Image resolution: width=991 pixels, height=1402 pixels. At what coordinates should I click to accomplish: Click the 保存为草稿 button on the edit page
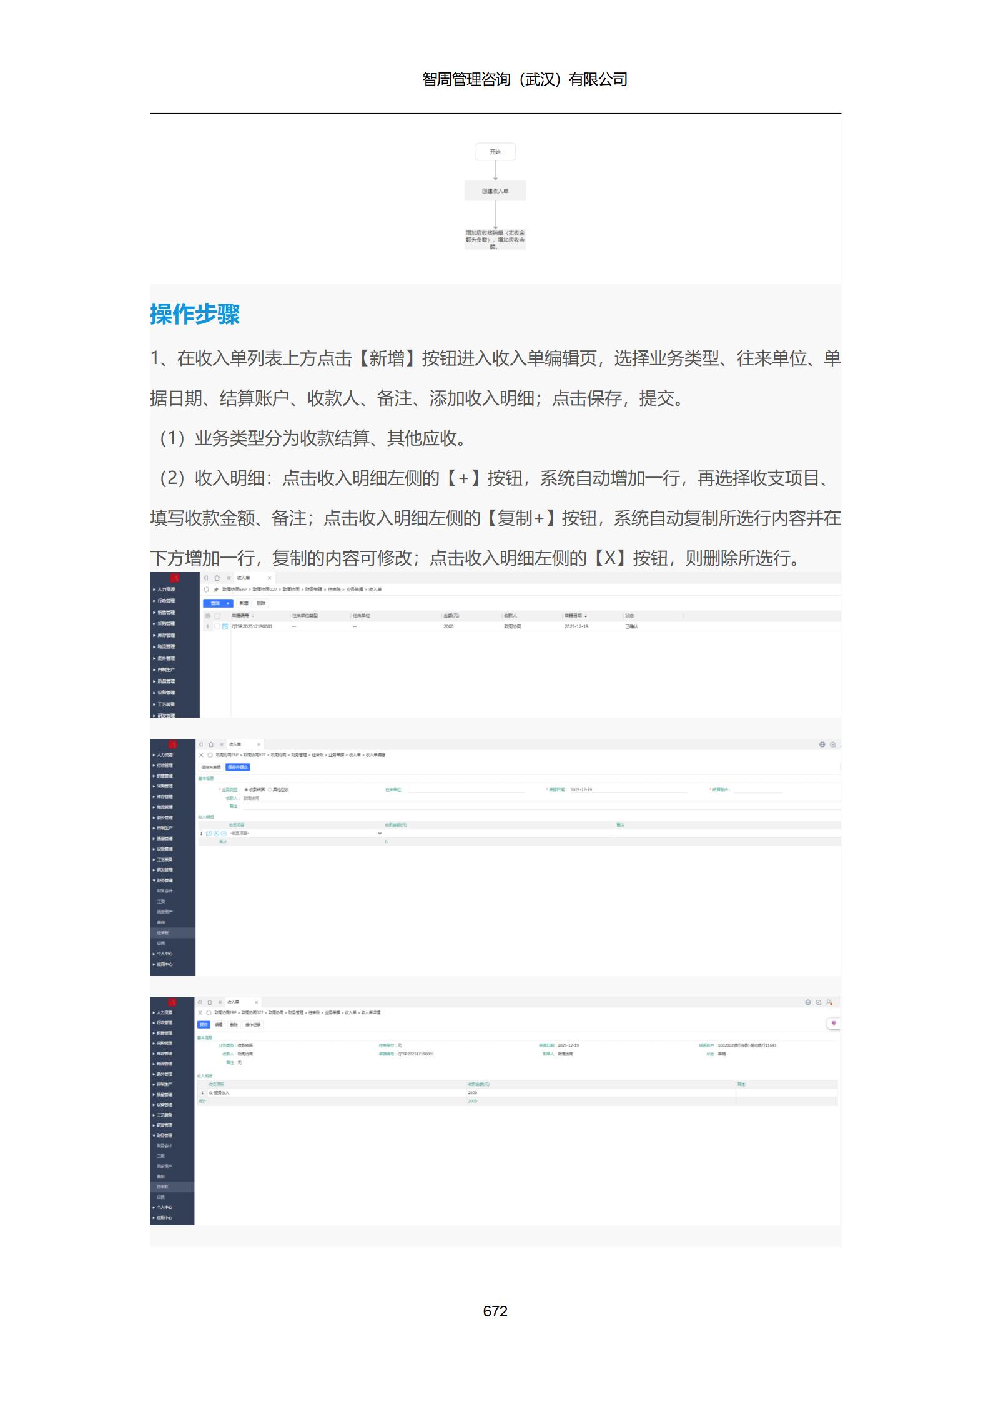[x=211, y=767]
